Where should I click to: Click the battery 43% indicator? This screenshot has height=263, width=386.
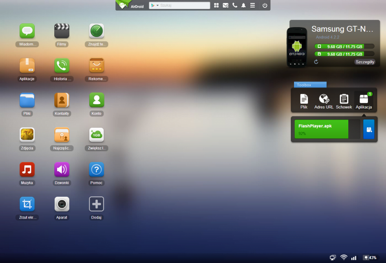click(x=371, y=258)
